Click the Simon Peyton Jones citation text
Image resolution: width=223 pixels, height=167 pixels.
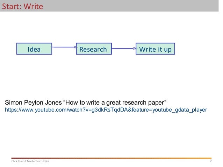tap(86, 103)
